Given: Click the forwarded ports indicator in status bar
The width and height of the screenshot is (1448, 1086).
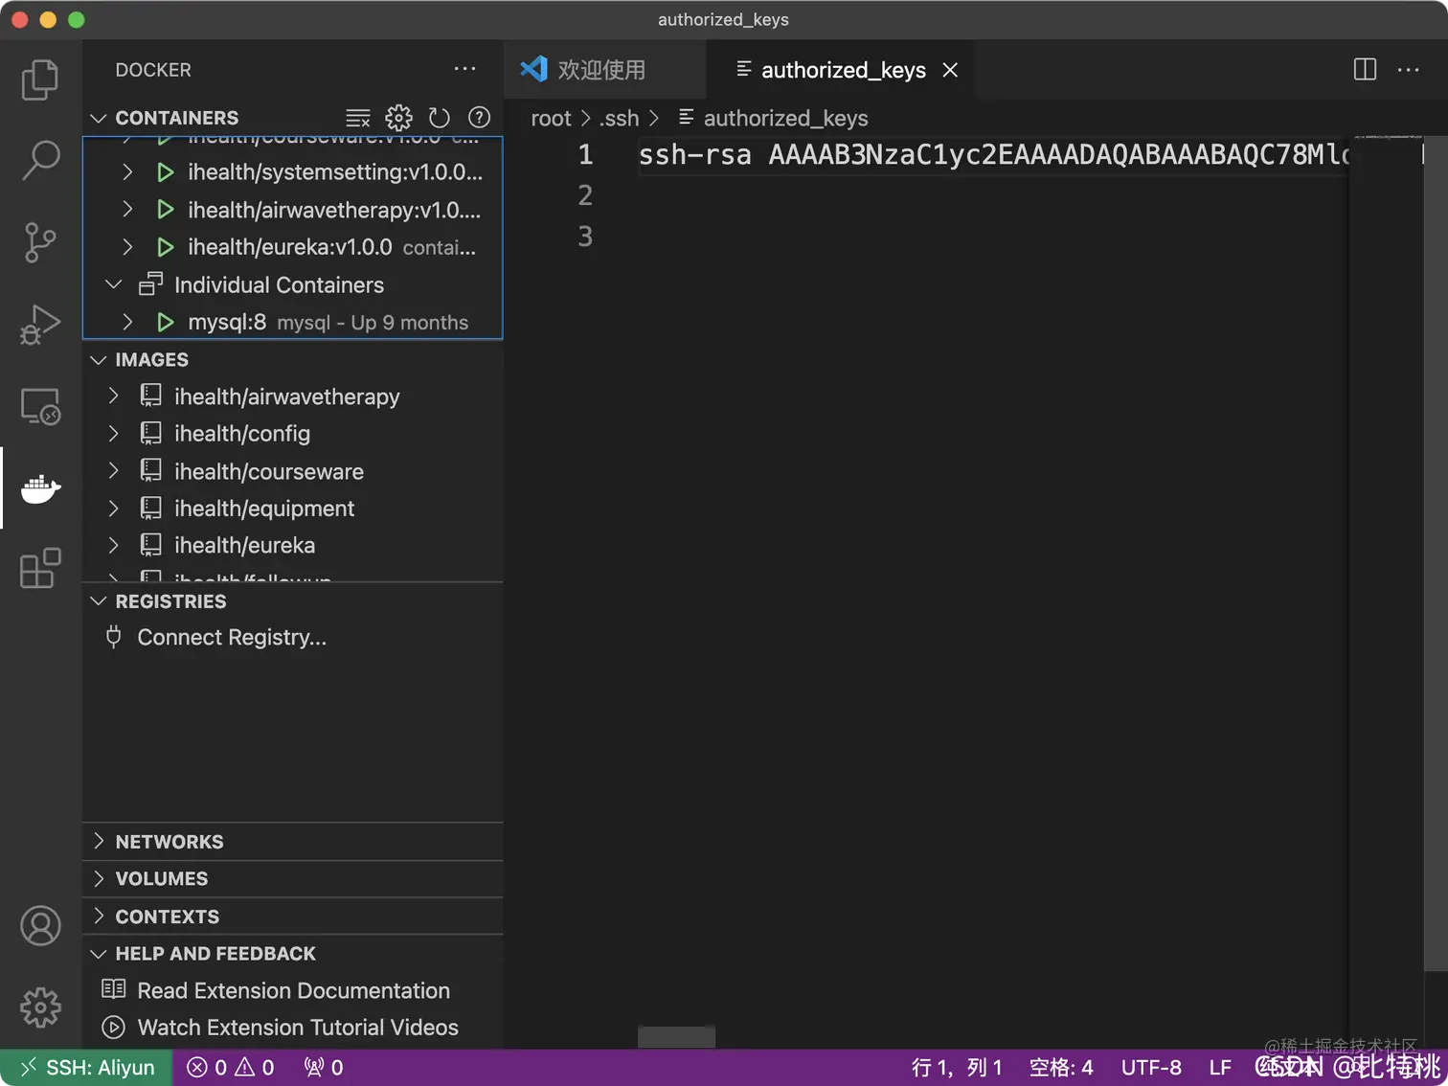Looking at the screenshot, I should (324, 1067).
